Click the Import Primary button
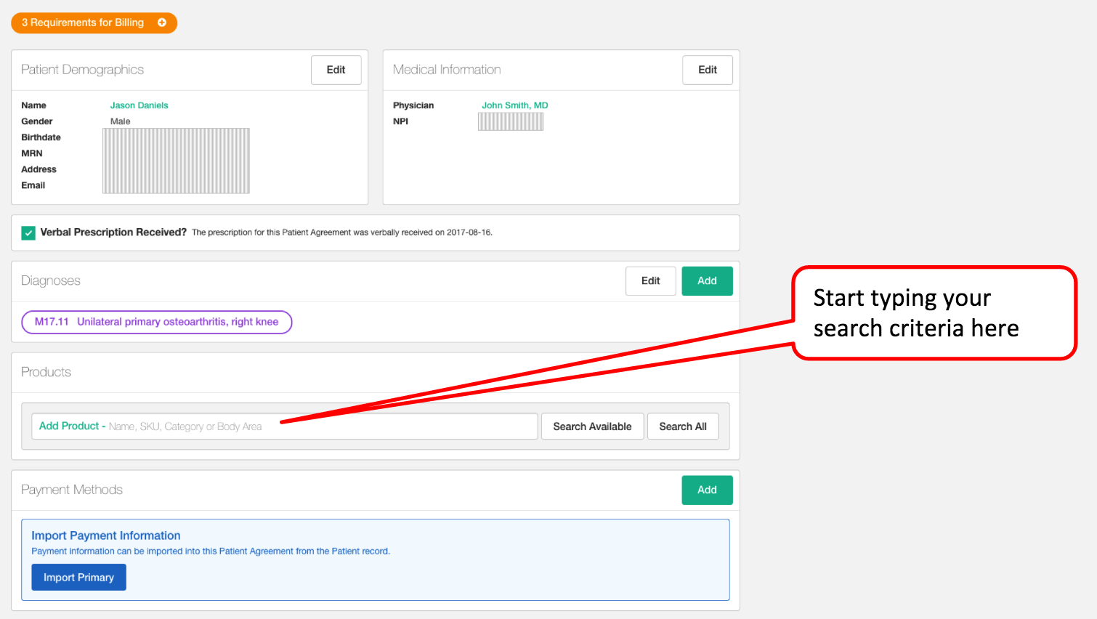This screenshot has width=1097, height=619. [x=78, y=578]
